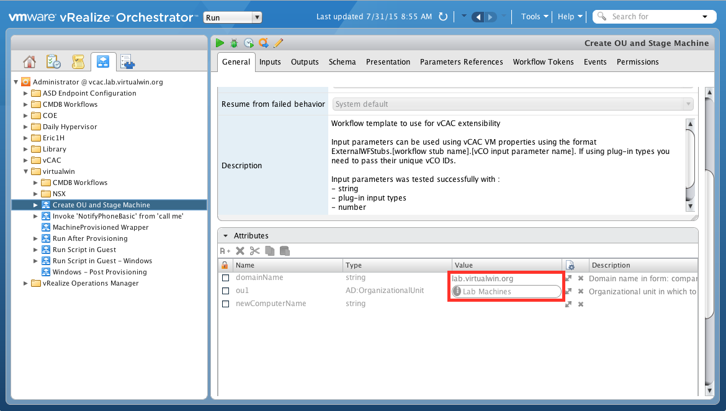Open the policies scroll icon view

point(78,61)
